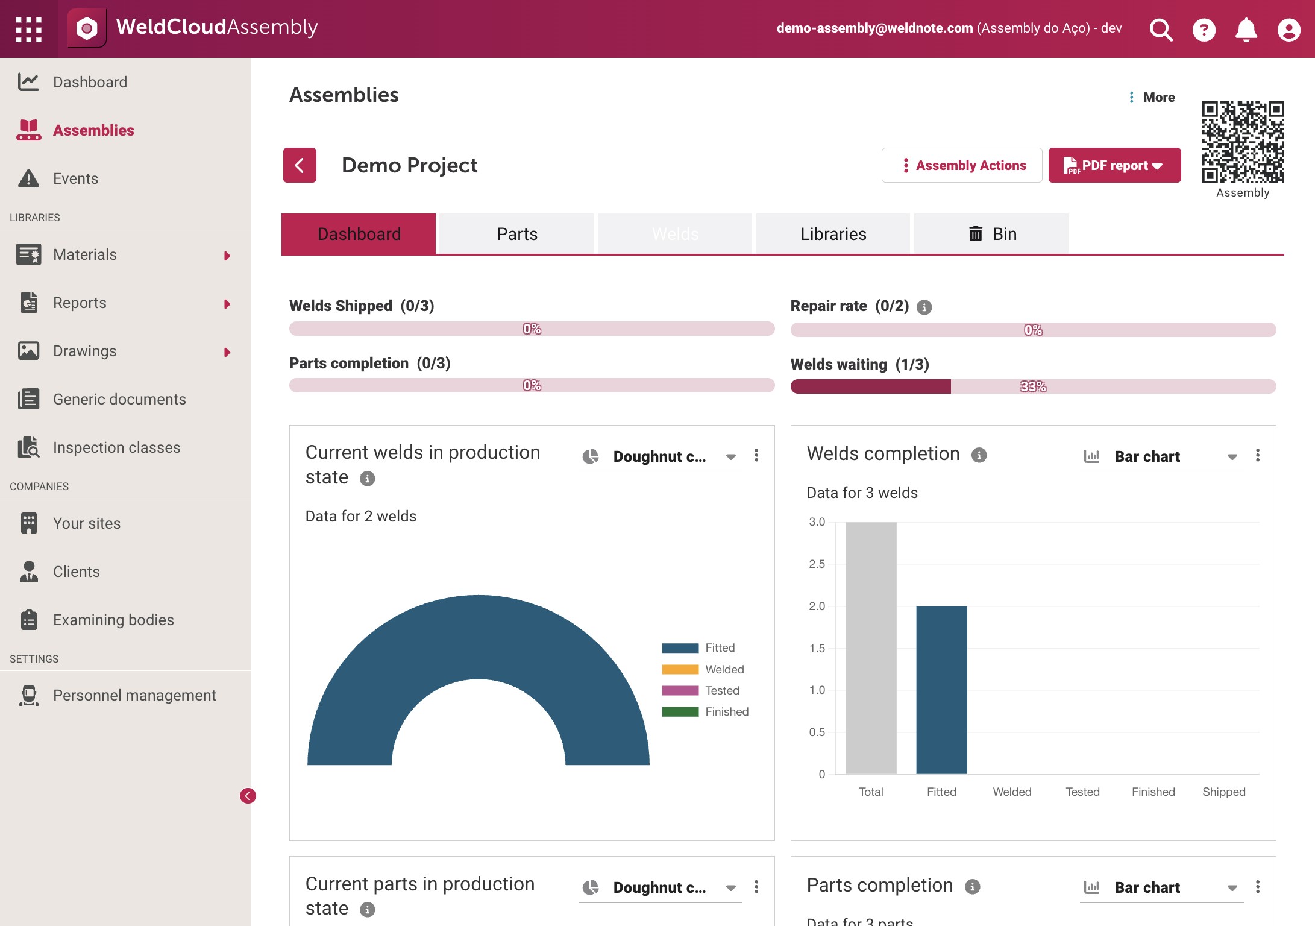The height and width of the screenshot is (926, 1315).
Task: Open options menu of Current parts chart
Action: pos(756,887)
